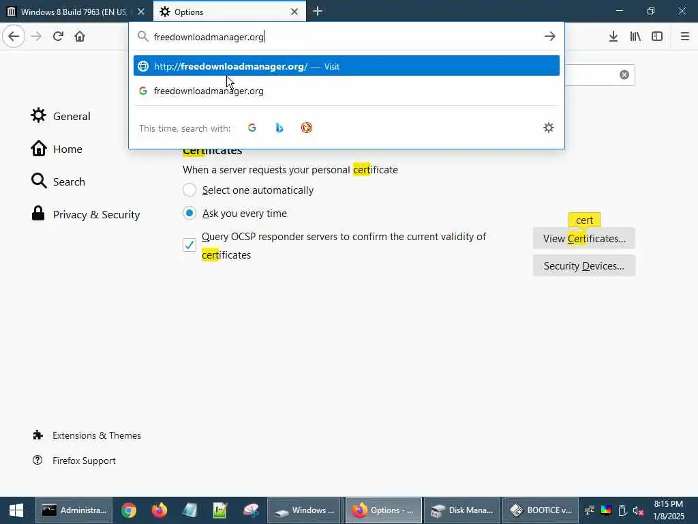Open the Firefox hamburger menu

click(684, 36)
